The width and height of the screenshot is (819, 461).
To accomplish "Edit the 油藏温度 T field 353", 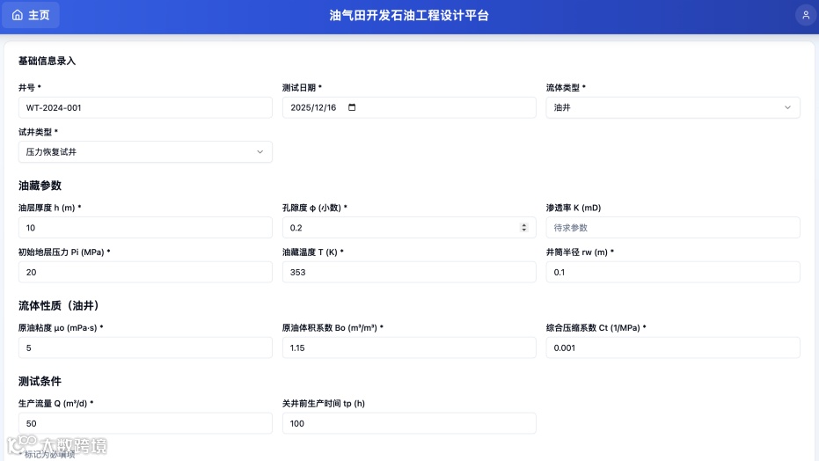I will click(409, 272).
